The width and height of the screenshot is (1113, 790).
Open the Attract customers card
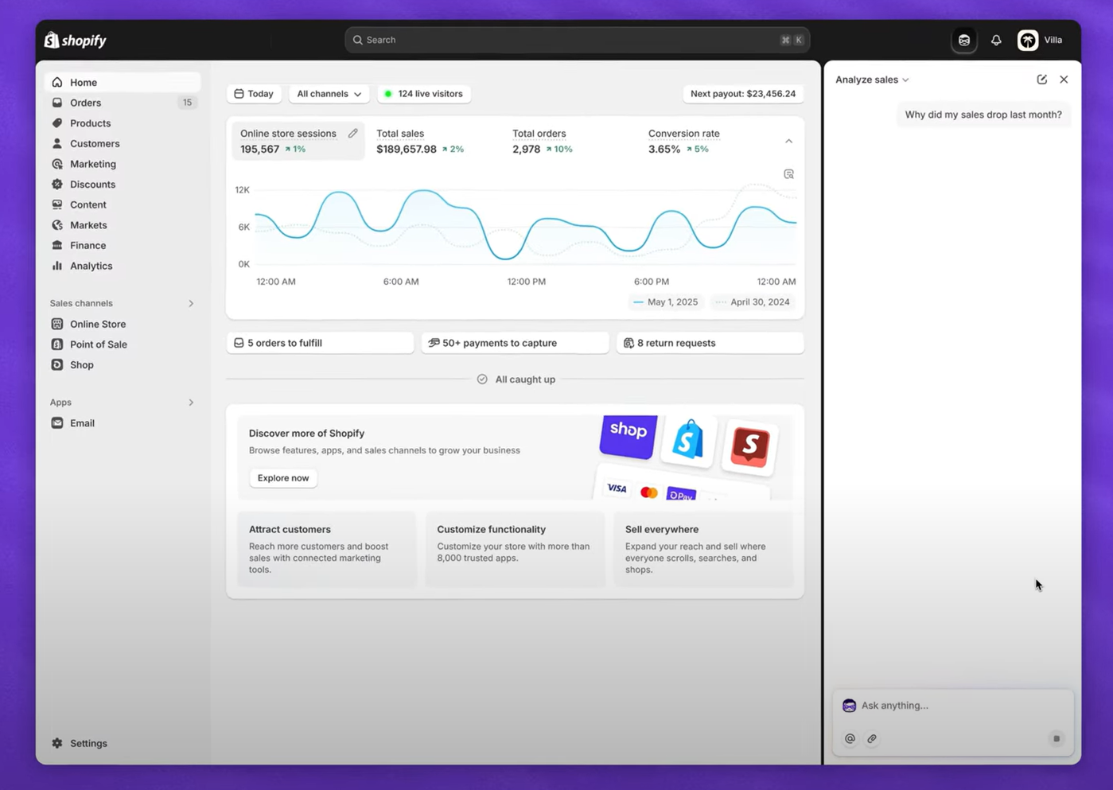pyautogui.click(x=327, y=549)
